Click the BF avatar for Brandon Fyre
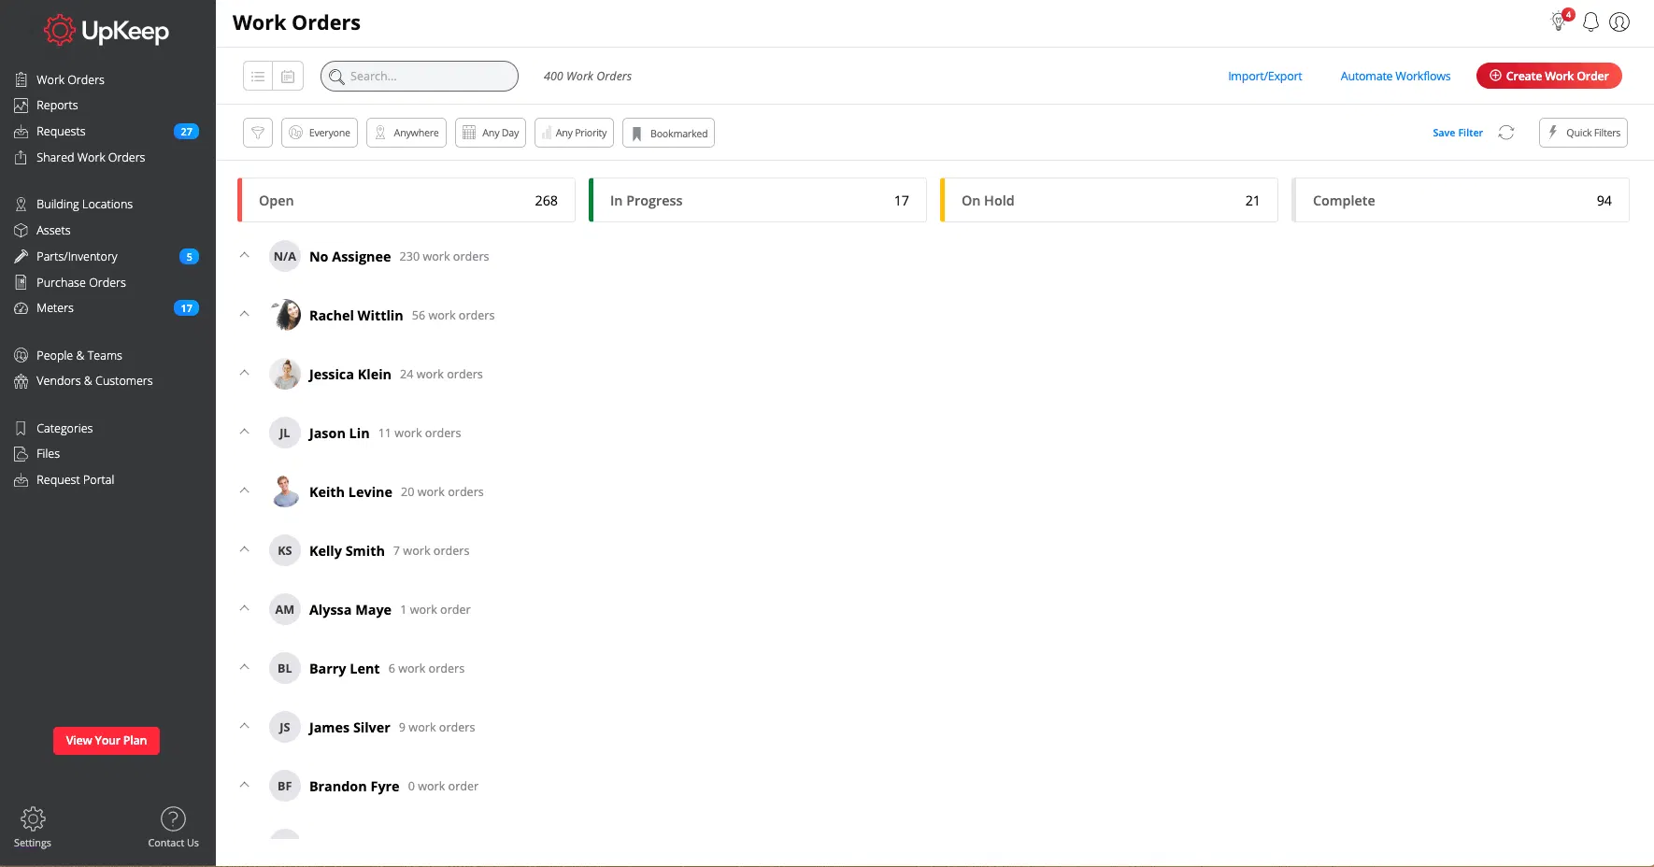The image size is (1654, 867). point(285,786)
